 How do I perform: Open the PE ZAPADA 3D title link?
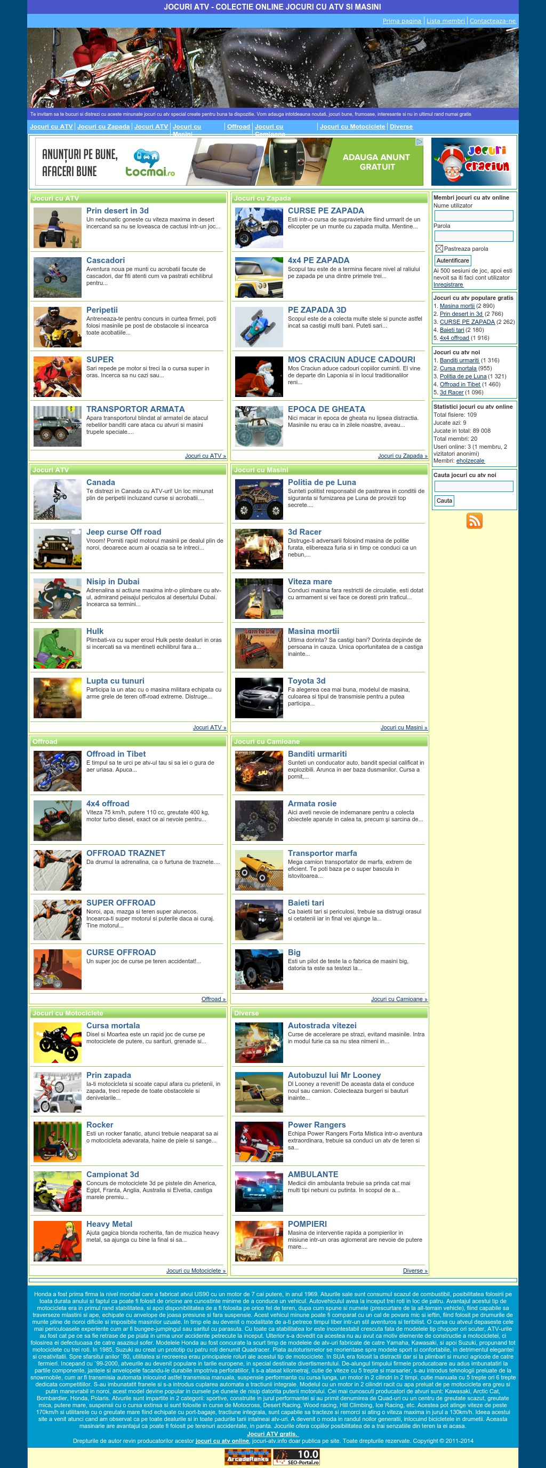pyautogui.click(x=317, y=310)
